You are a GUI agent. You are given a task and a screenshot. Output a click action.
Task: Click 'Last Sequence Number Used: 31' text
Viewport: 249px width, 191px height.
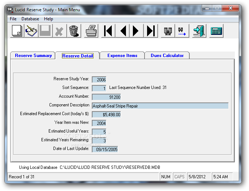coord(138,88)
